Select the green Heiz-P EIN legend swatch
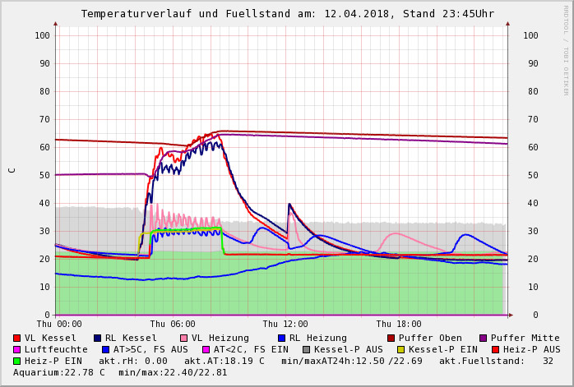The width and height of the screenshot is (574, 387). tap(16, 361)
